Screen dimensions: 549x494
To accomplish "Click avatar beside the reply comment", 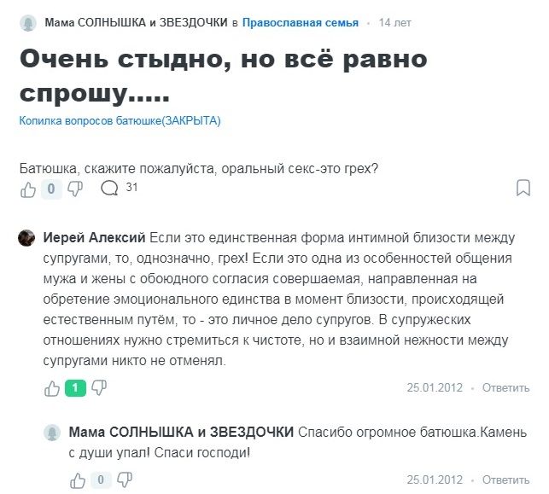I will [52, 433].
